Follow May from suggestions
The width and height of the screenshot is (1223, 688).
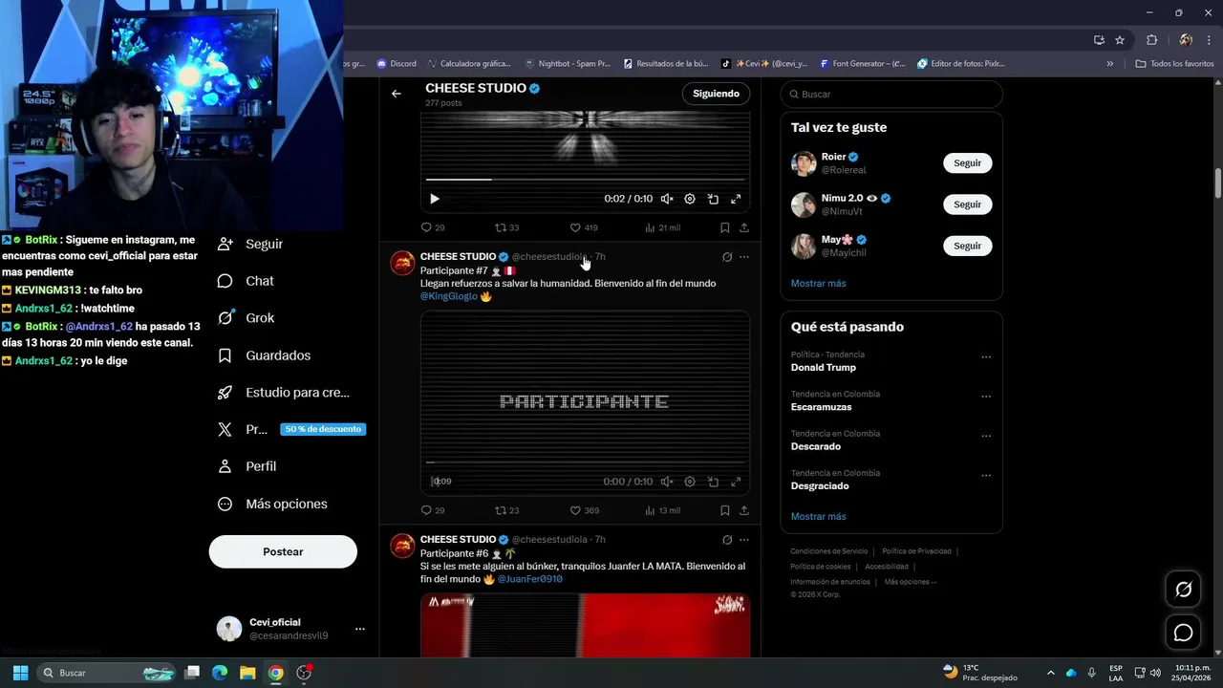(x=967, y=246)
